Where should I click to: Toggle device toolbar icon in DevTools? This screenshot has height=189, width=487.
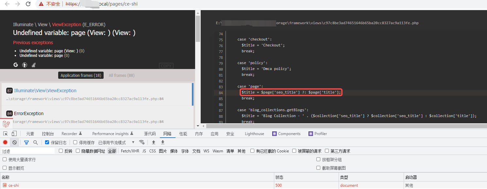(14, 134)
